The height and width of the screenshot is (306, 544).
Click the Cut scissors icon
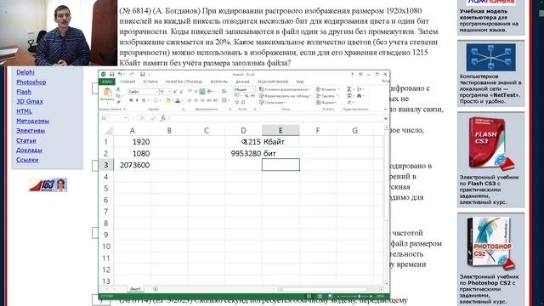click(x=118, y=89)
